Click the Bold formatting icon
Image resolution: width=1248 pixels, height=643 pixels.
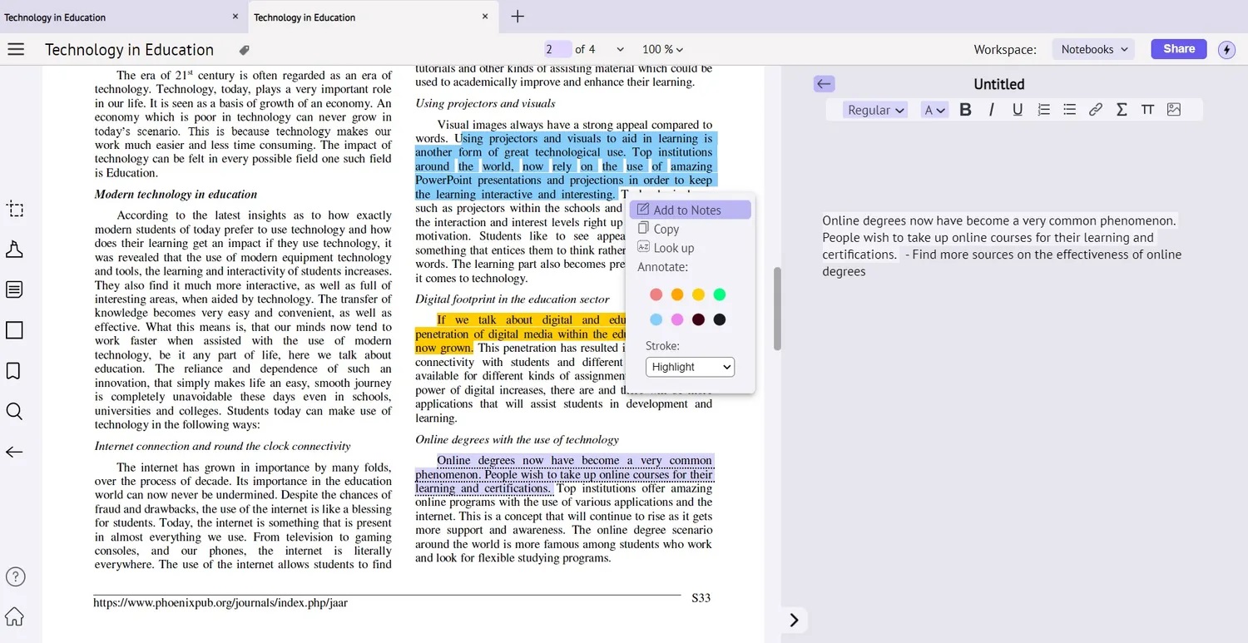pos(965,110)
